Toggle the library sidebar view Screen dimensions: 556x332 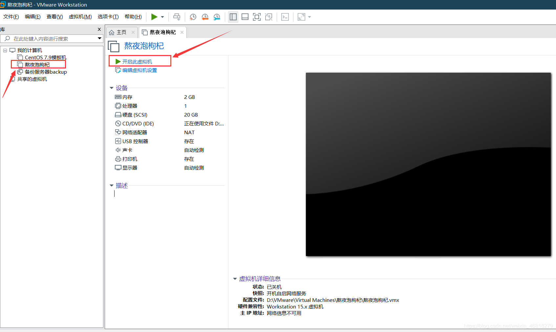pos(233,17)
